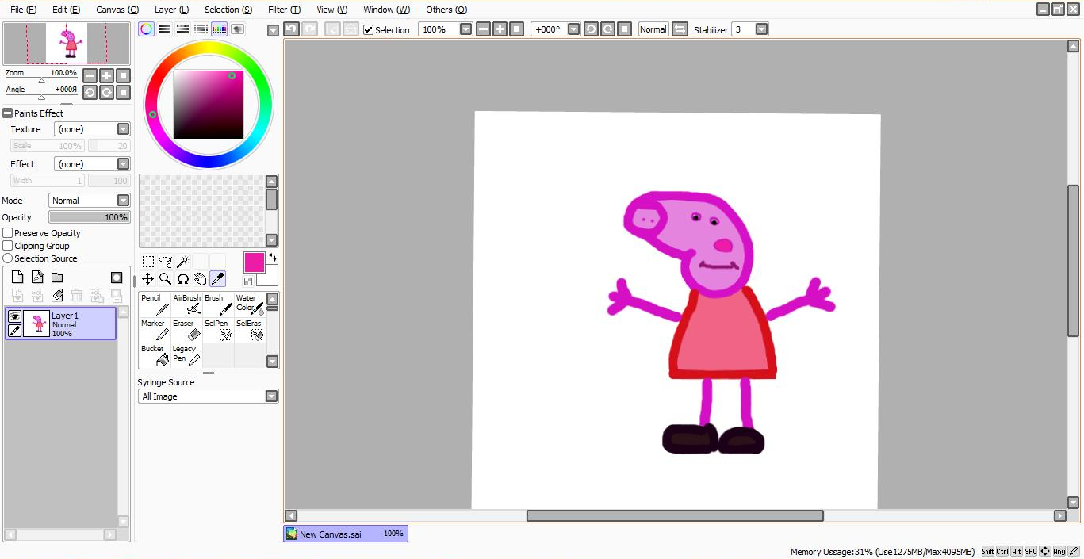Select the Zoom magnifier tool

[165, 279]
